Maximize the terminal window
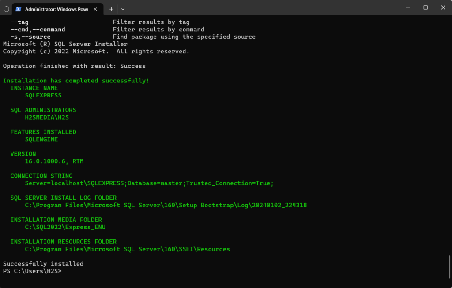The image size is (452, 288). point(425,7)
